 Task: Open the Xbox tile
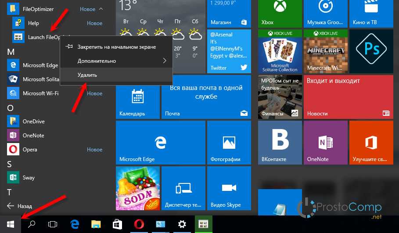tap(280, 13)
